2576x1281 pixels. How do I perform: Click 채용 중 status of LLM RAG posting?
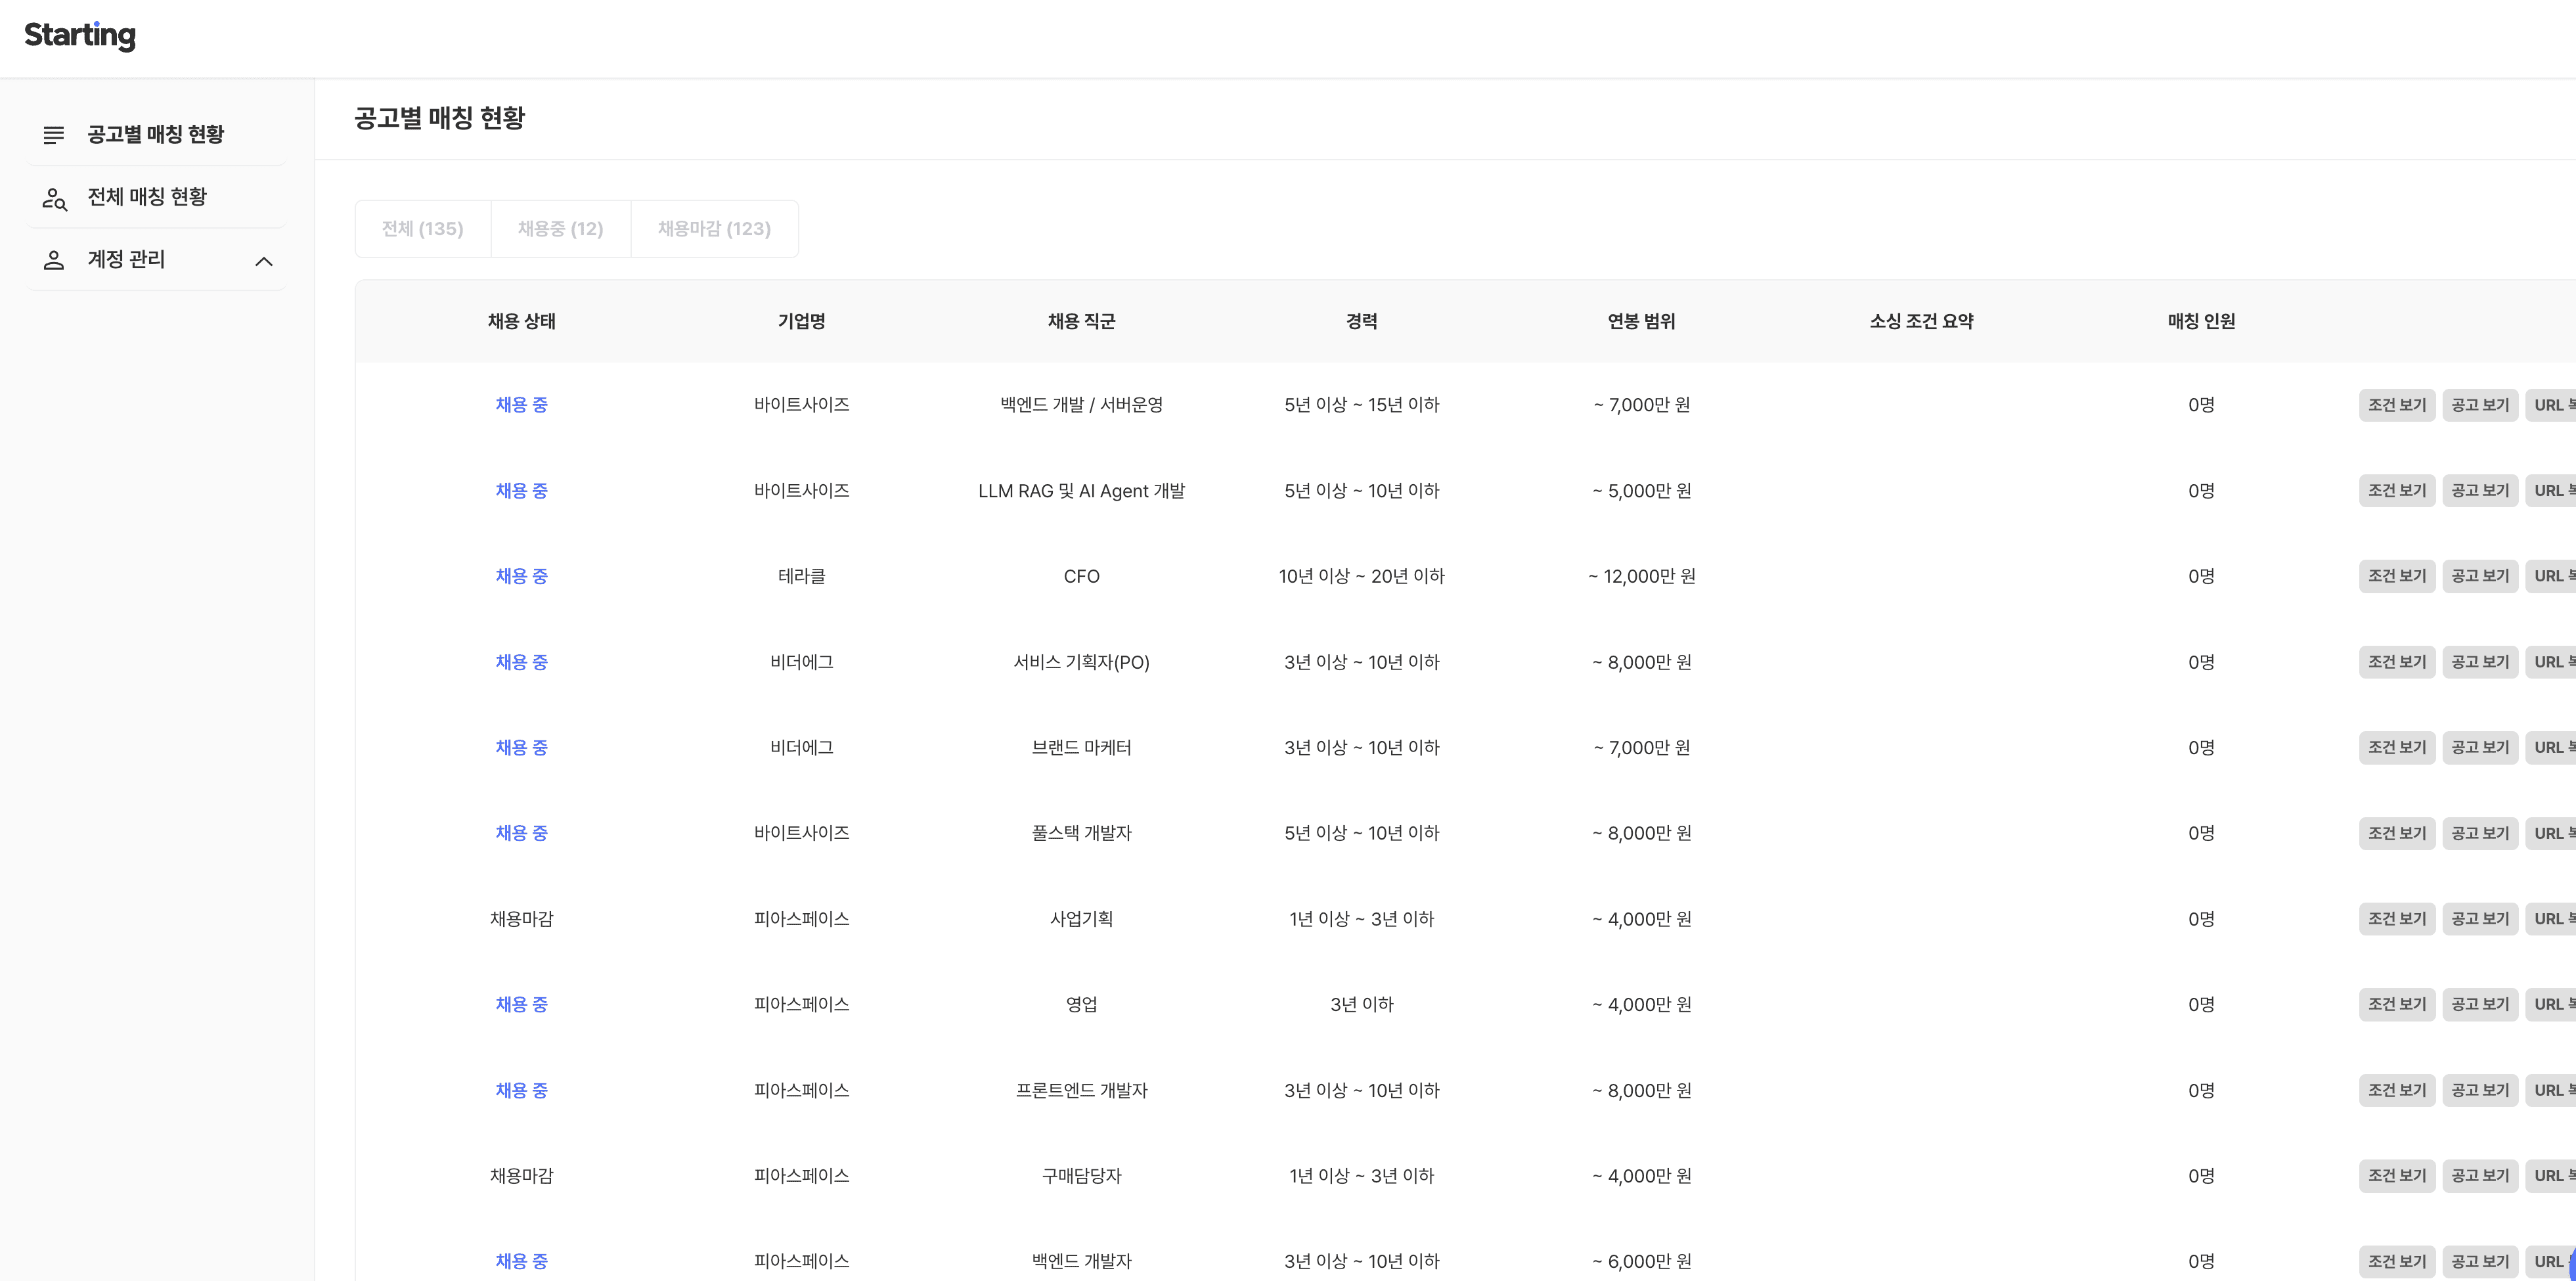click(521, 491)
